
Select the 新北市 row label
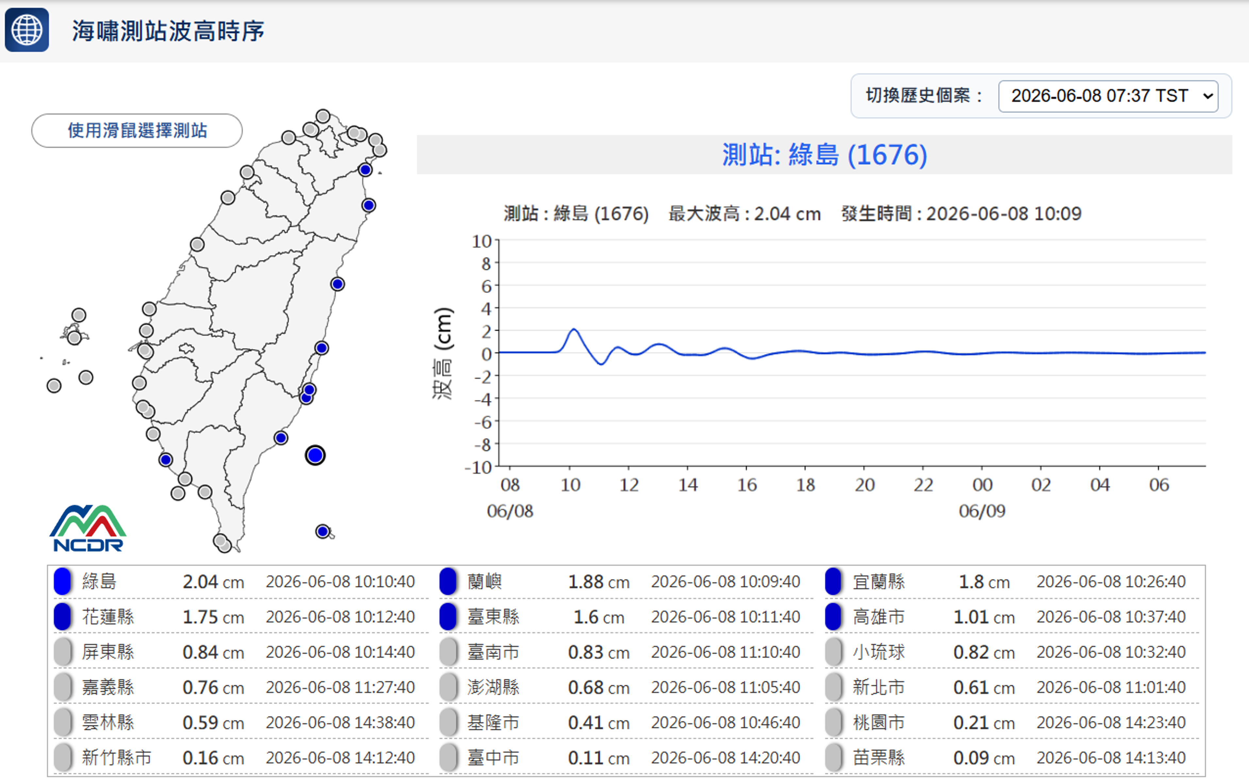[879, 687]
